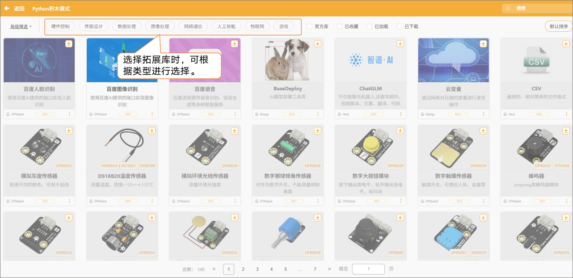Image resolution: width=573 pixels, height=278 pixels.
Task: Expand the 高级筛选 dropdown
Action: pos(21,26)
